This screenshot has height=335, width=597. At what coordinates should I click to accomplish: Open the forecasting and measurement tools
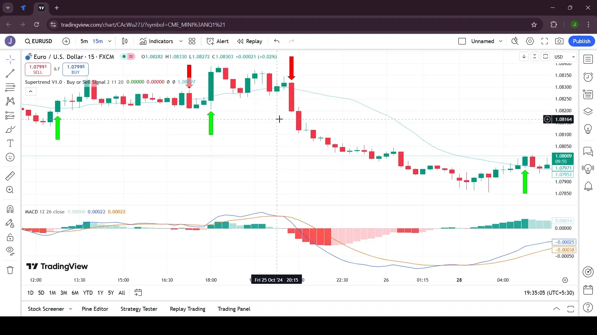click(x=10, y=115)
